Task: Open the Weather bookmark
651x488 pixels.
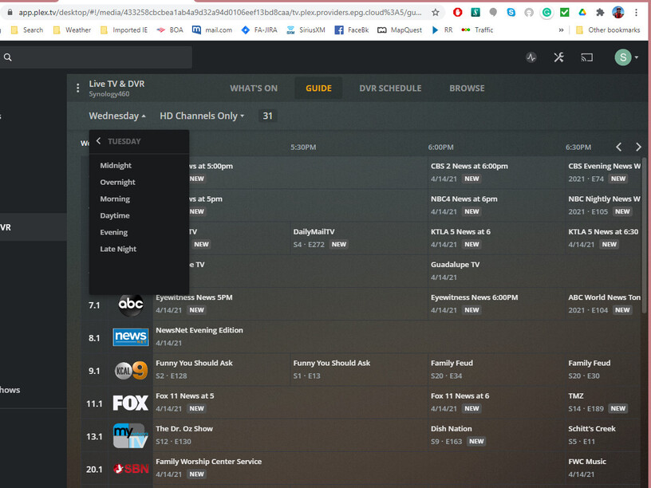Action: [x=73, y=30]
